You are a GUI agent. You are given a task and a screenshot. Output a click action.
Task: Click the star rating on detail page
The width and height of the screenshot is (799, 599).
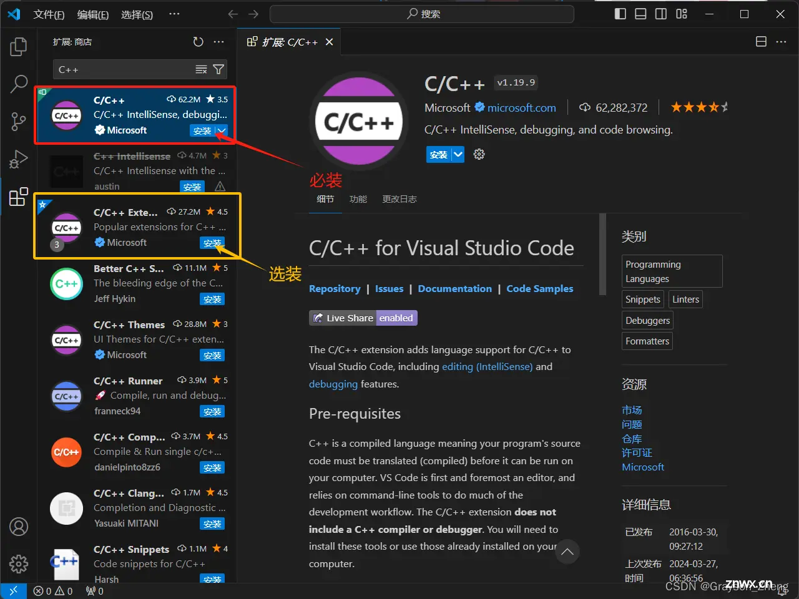pos(699,107)
